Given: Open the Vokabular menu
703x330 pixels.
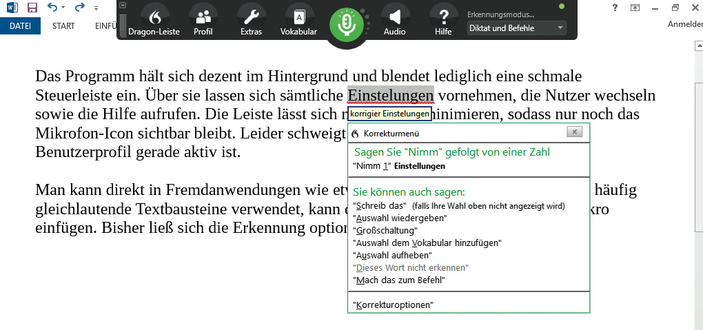Looking at the screenshot, I should point(298,21).
